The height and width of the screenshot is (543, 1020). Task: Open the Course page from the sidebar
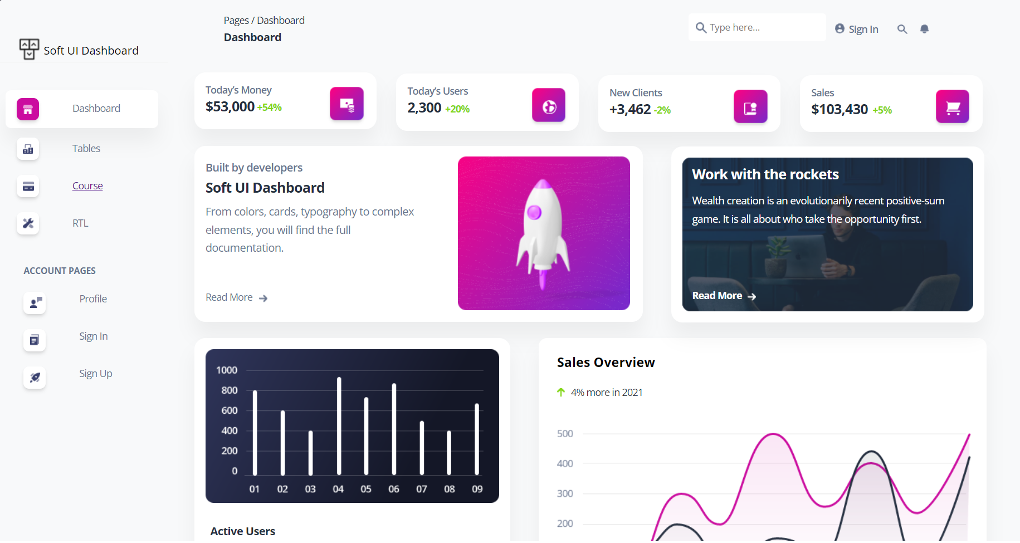87,185
